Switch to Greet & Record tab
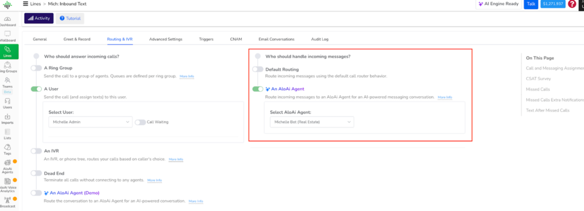The image size is (584, 211). pyautogui.click(x=77, y=39)
